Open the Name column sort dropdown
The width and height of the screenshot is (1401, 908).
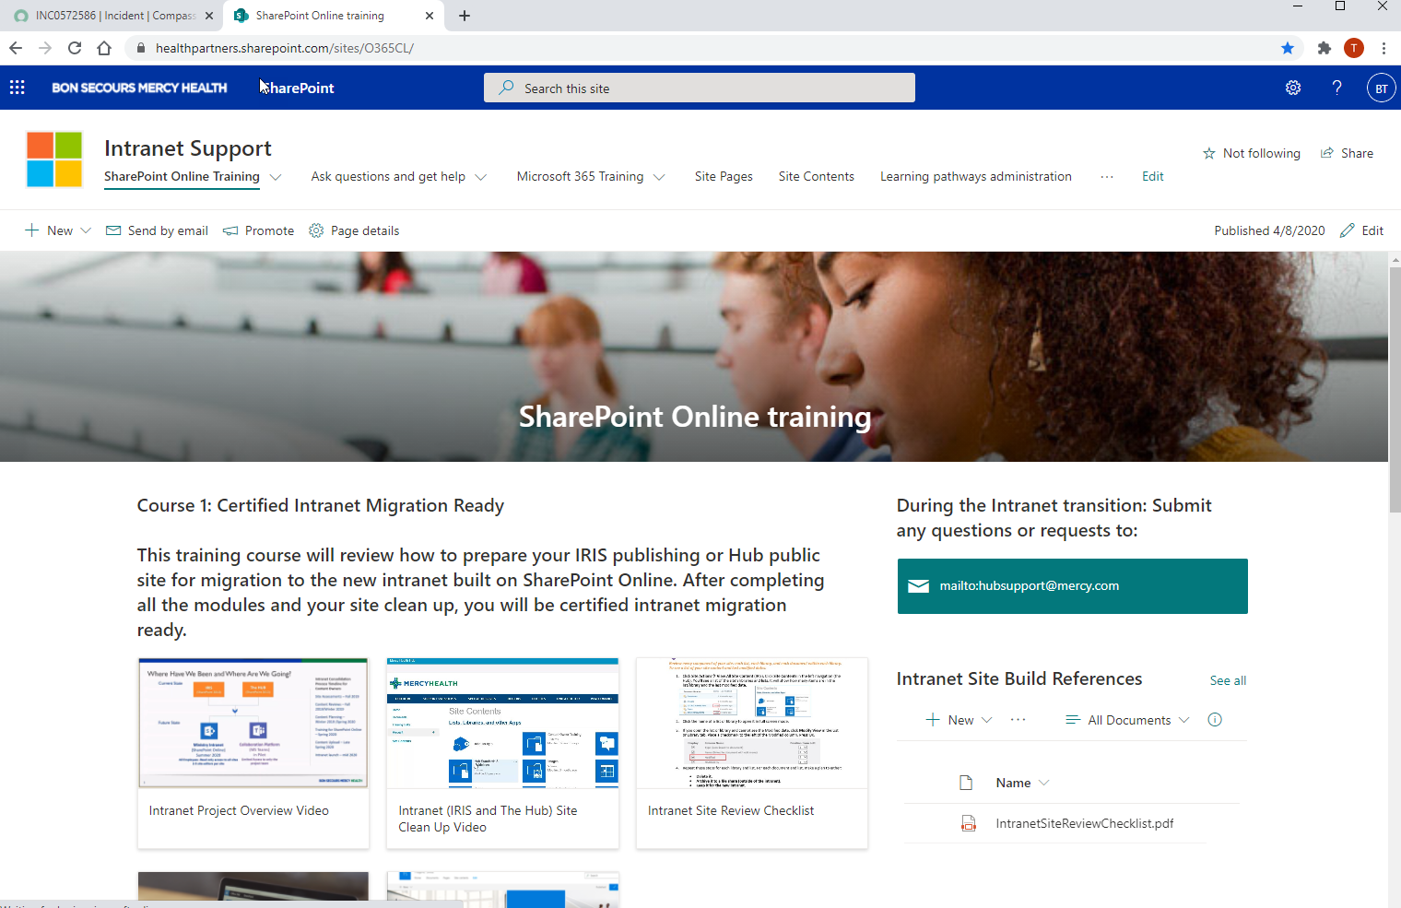(1022, 783)
